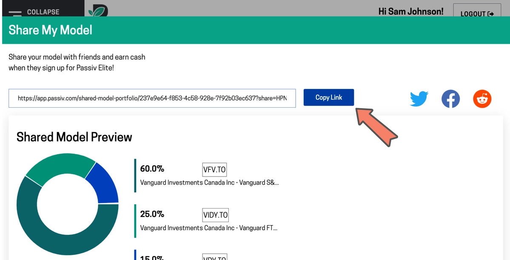The height and width of the screenshot is (260, 510).
Task: Share model on Facebook
Action: pyautogui.click(x=450, y=99)
